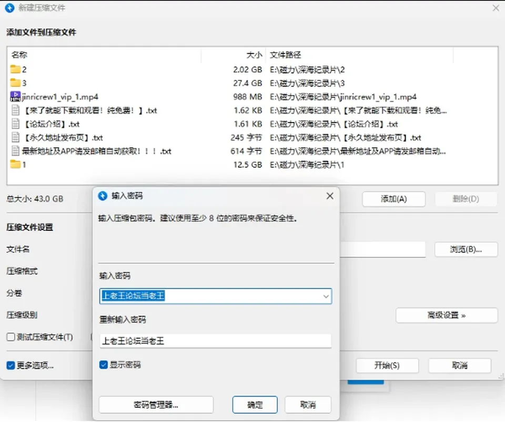Click the app logo in 输入密码 dialog title
This screenshot has height=422, width=505.
pos(103,196)
